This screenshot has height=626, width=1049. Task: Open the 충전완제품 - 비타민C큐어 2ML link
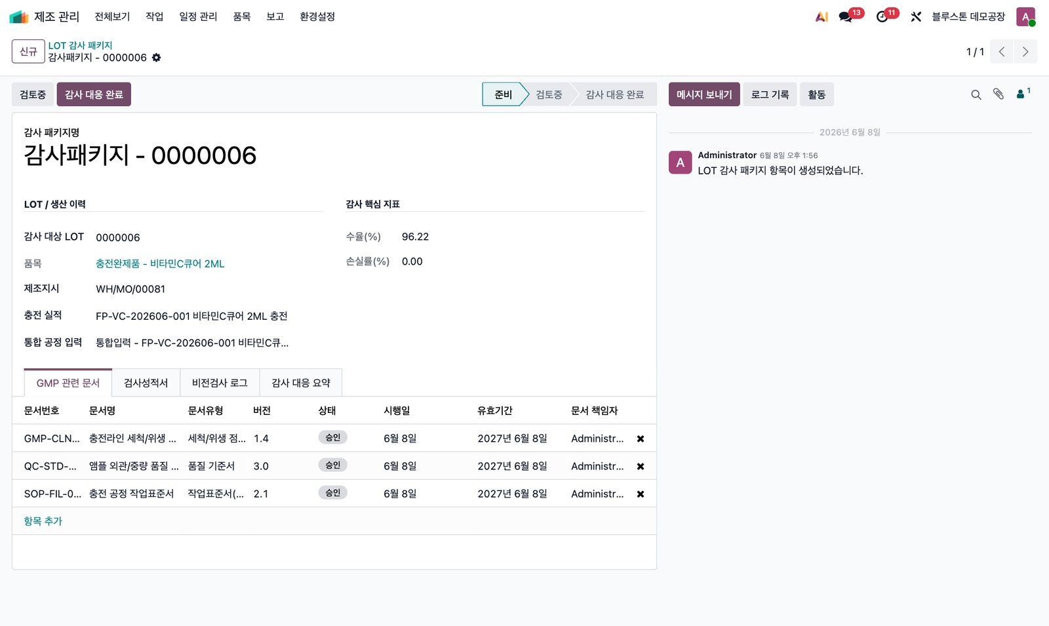(160, 264)
